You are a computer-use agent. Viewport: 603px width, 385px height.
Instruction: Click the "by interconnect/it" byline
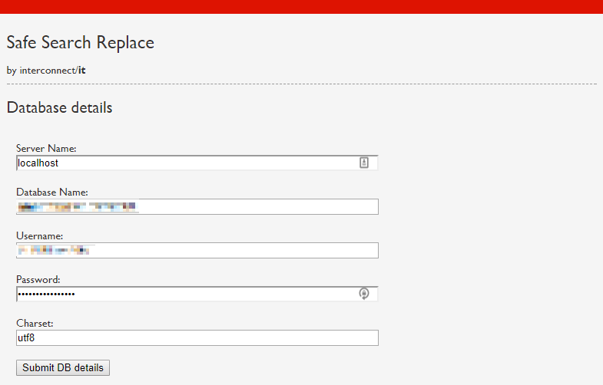coord(46,71)
